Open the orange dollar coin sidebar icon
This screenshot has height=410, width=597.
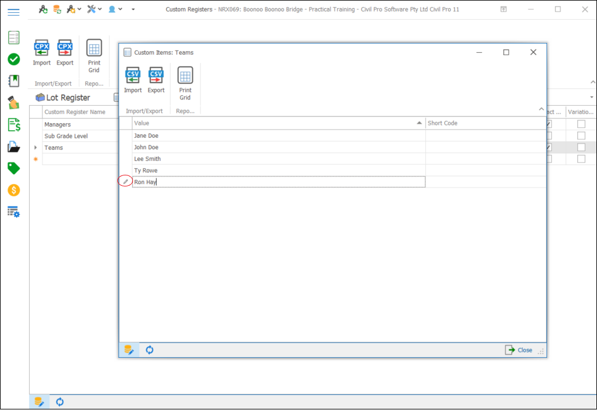point(14,190)
